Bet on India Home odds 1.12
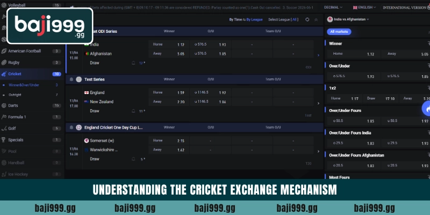This screenshot has height=215, width=430. tap(169, 45)
